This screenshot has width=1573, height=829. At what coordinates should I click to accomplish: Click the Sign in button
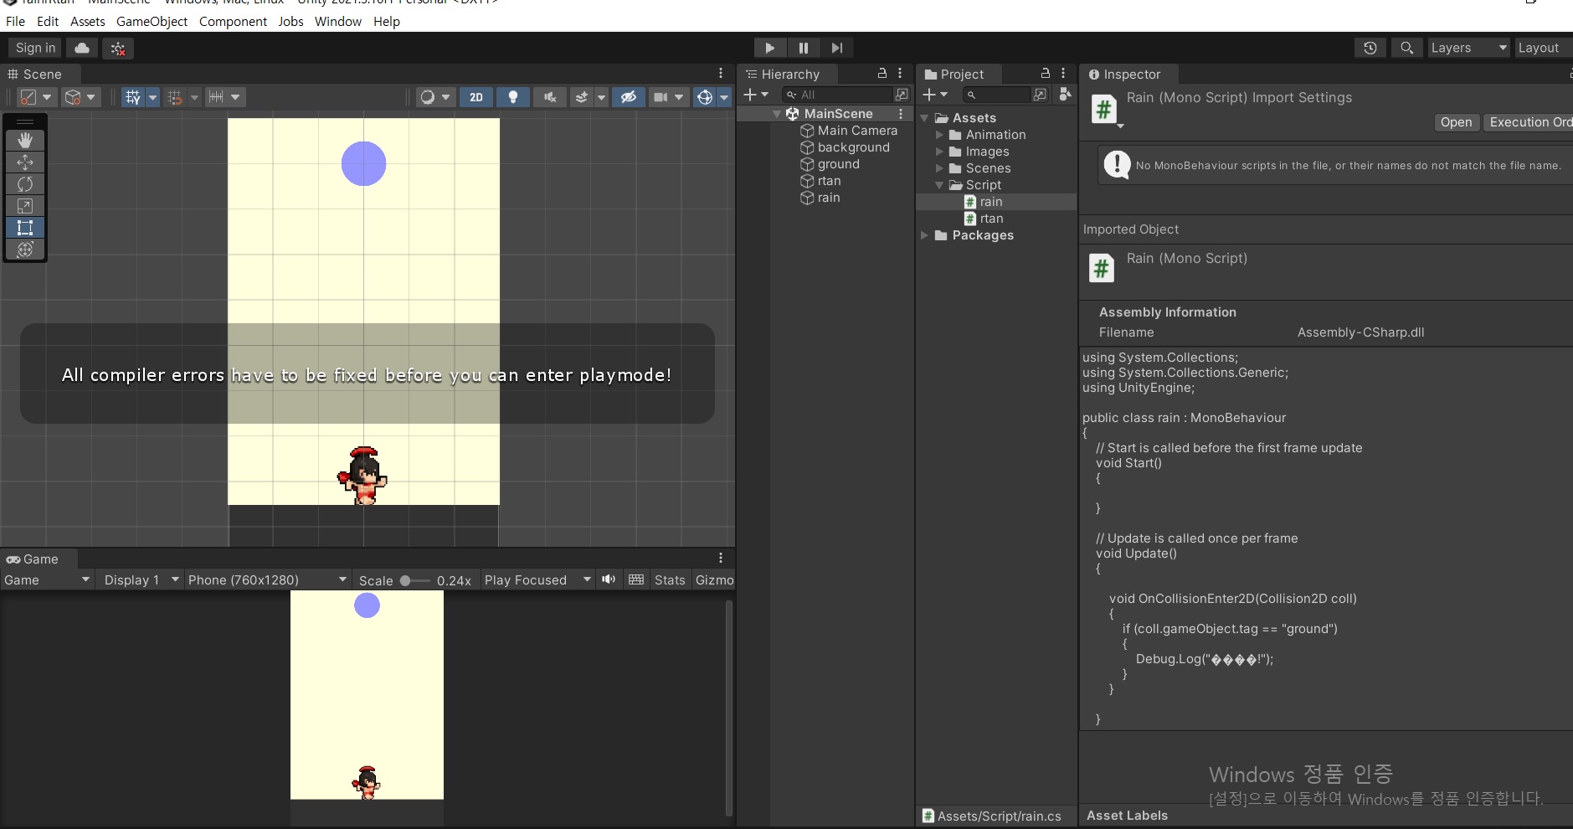coord(35,48)
